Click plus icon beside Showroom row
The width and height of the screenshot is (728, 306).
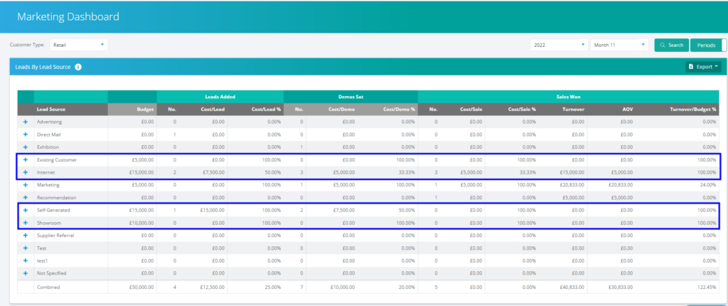point(25,223)
